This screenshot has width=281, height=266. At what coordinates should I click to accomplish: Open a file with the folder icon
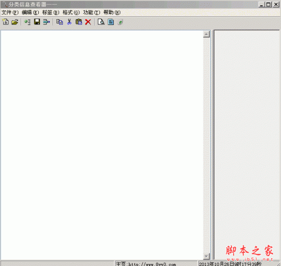15,22
